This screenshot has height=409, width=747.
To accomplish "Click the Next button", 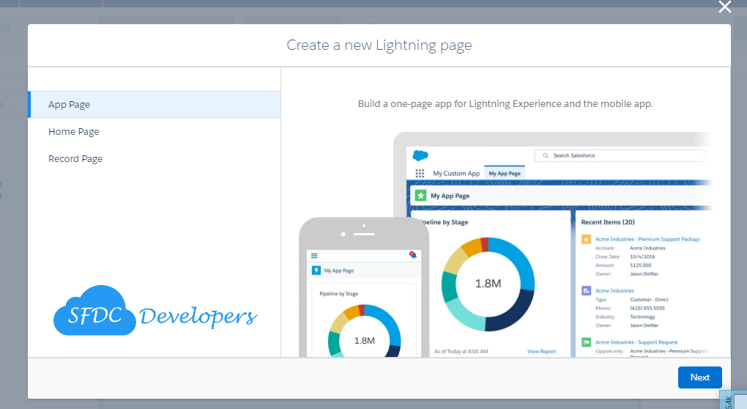I will [x=699, y=377].
